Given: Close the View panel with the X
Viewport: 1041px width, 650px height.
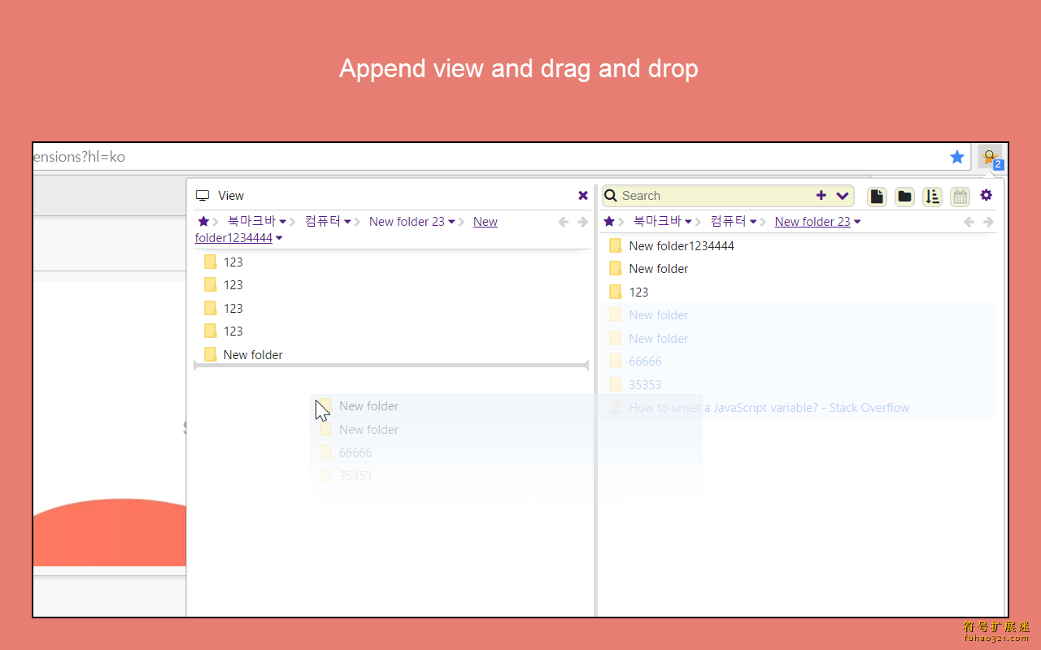Looking at the screenshot, I should (x=583, y=195).
